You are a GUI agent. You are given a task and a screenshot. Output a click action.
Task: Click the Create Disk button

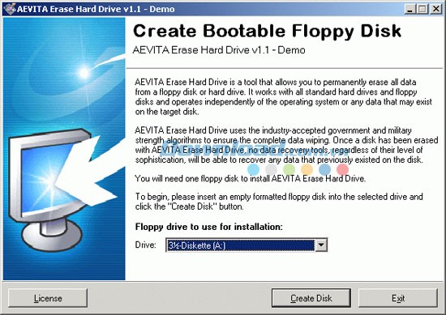click(x=311, y=298)
